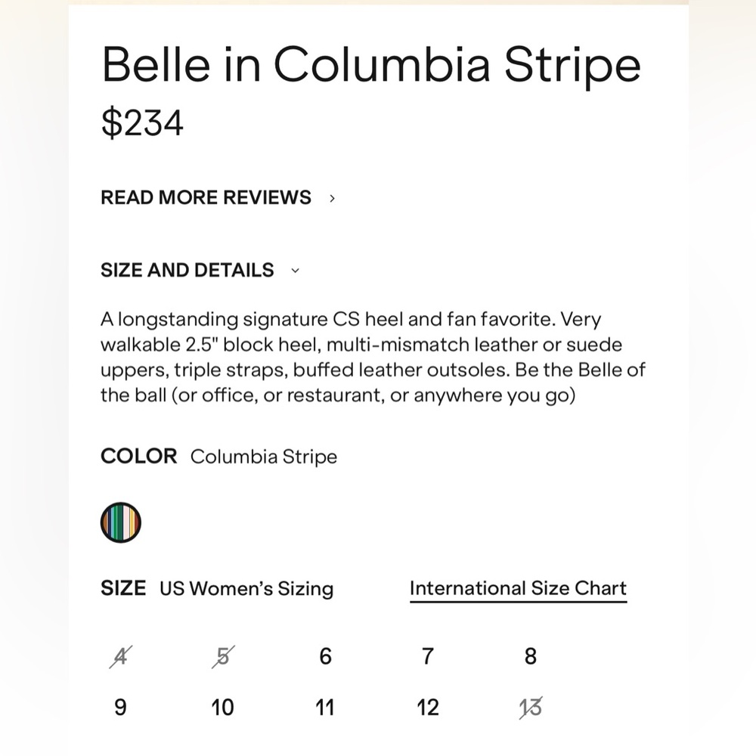Select size 12
The height and width of the screenshot is (756, 756).
(428, 708)
